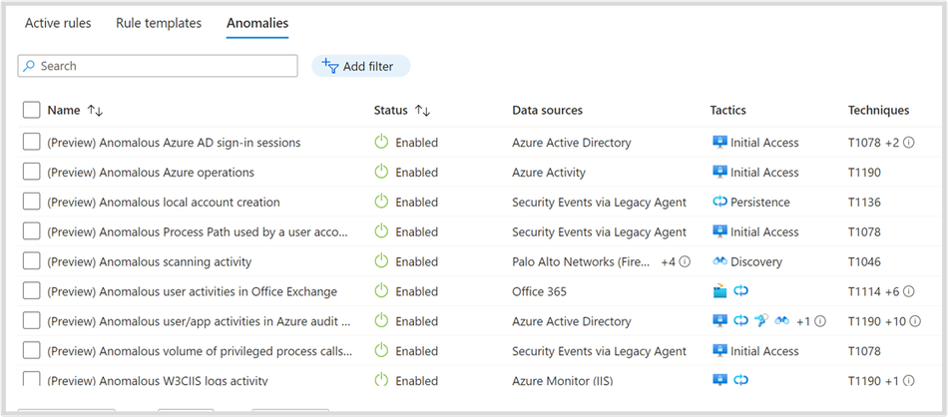
Task: Check the box for Anomalous Azure AD sign-in sessions
Action: pyautogui.click(x=32, y=142)
